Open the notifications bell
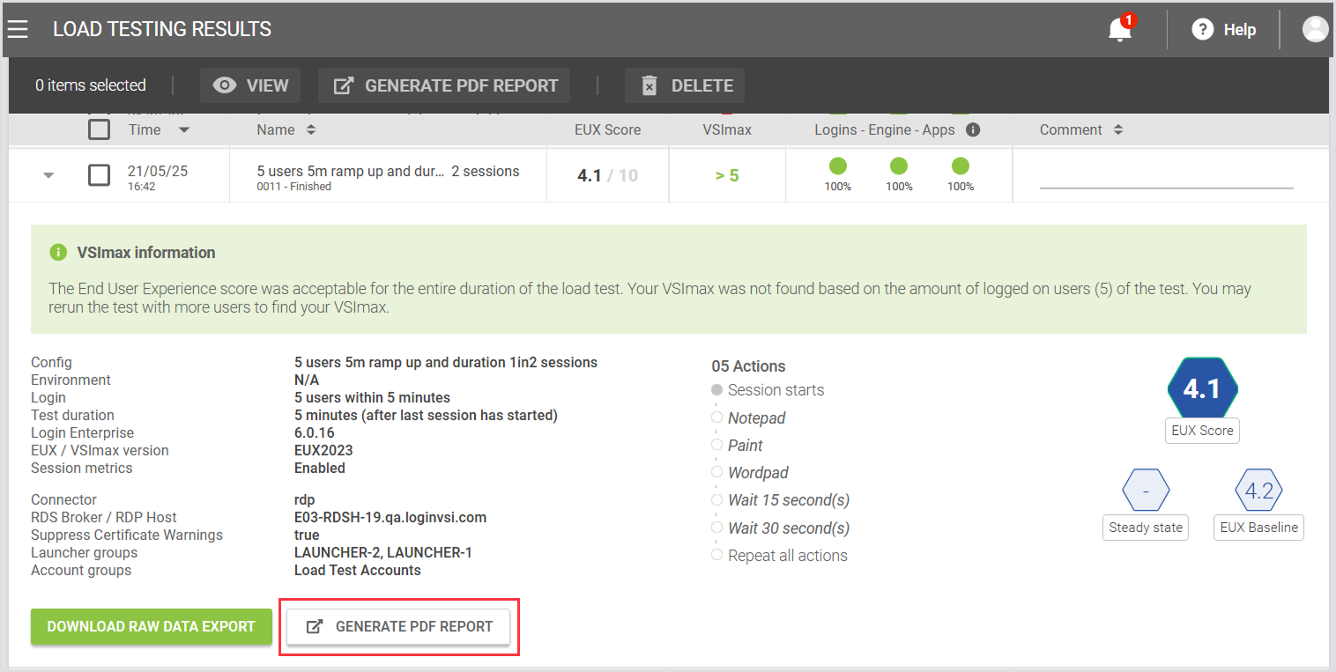 1119,30
